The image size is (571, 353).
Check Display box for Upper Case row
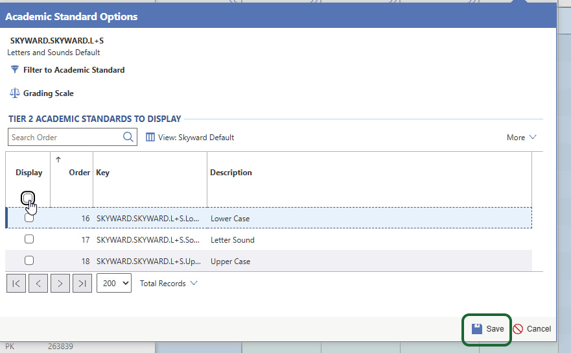(x=29, y=260)
